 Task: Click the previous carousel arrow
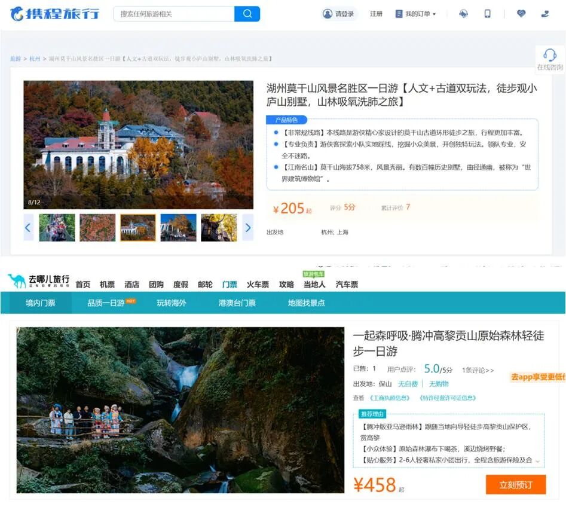click(27, 228)
